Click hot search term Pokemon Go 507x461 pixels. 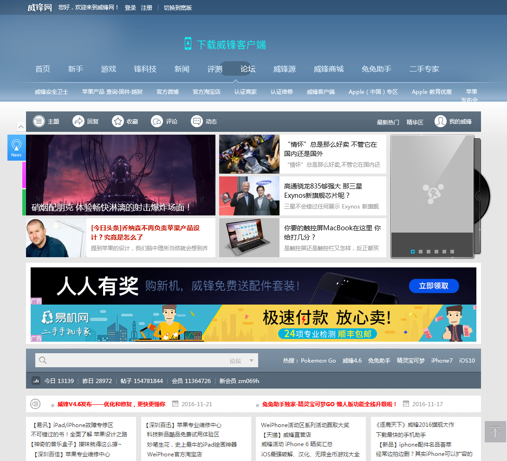[x=318, y=360]
